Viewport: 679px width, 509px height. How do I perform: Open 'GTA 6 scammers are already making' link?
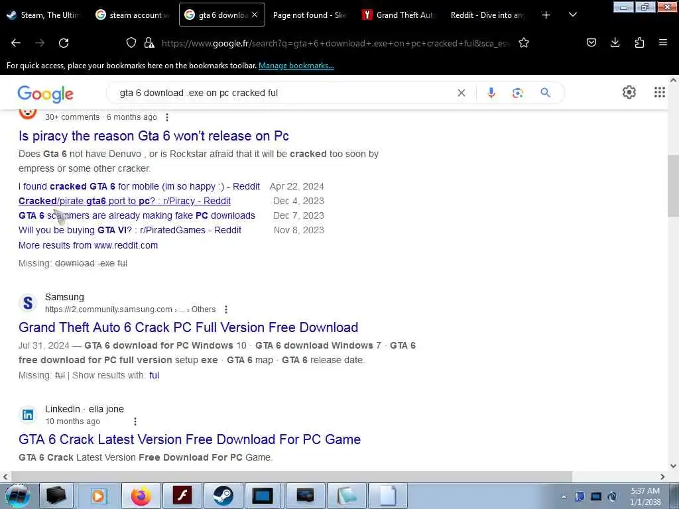click(x=137, y=215)
